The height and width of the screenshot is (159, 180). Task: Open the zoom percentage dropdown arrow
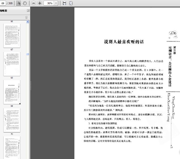click(56, 3)
